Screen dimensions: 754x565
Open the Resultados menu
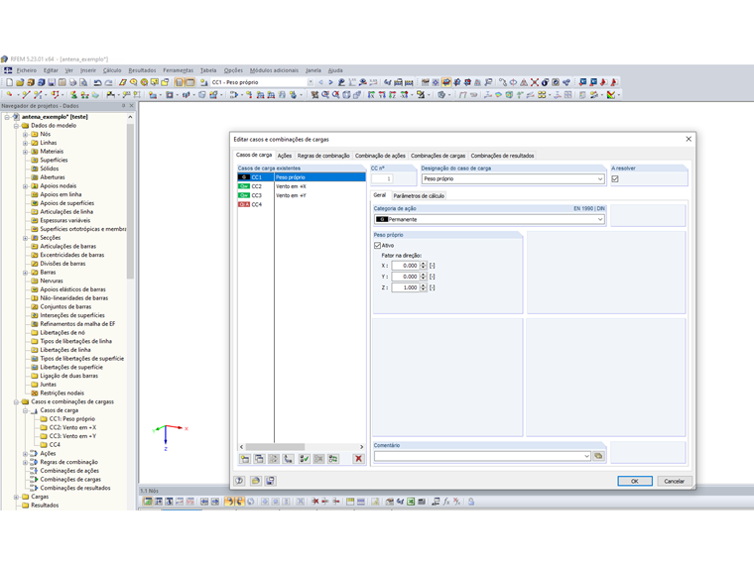142,70
